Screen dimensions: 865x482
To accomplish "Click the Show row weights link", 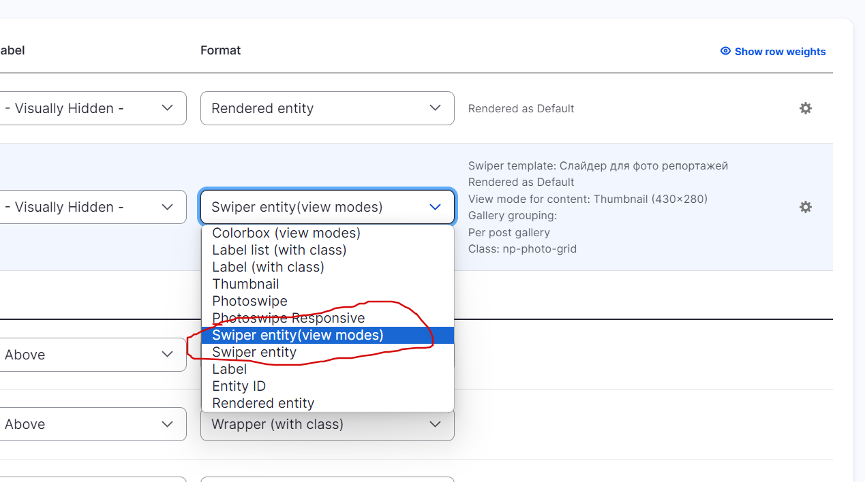I will pos(780,51).
